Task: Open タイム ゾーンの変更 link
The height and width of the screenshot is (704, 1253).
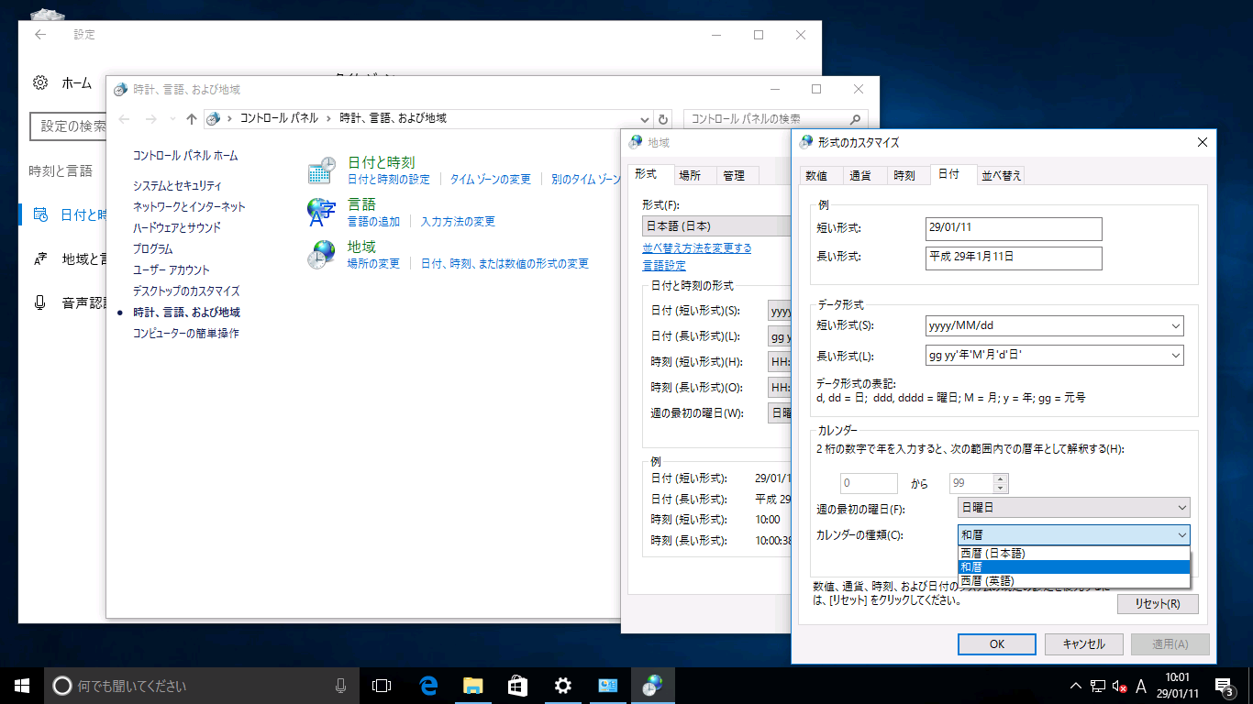Action: coord(491,180)
